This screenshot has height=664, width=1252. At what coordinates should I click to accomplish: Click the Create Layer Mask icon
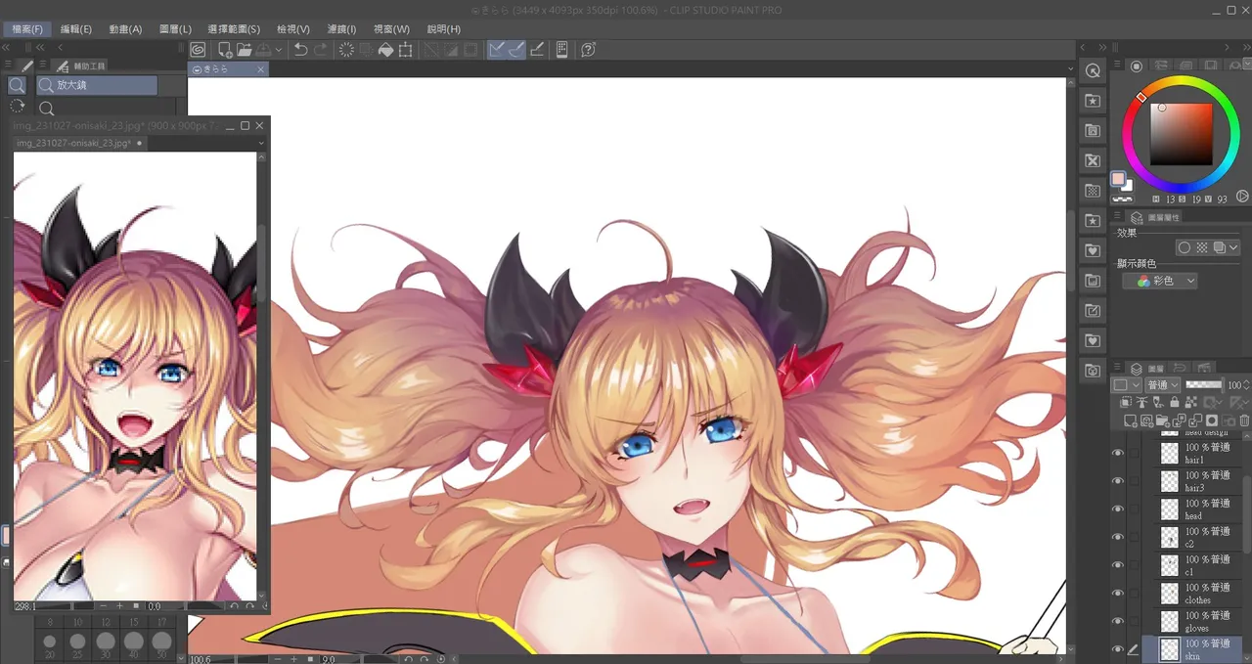1213,421
